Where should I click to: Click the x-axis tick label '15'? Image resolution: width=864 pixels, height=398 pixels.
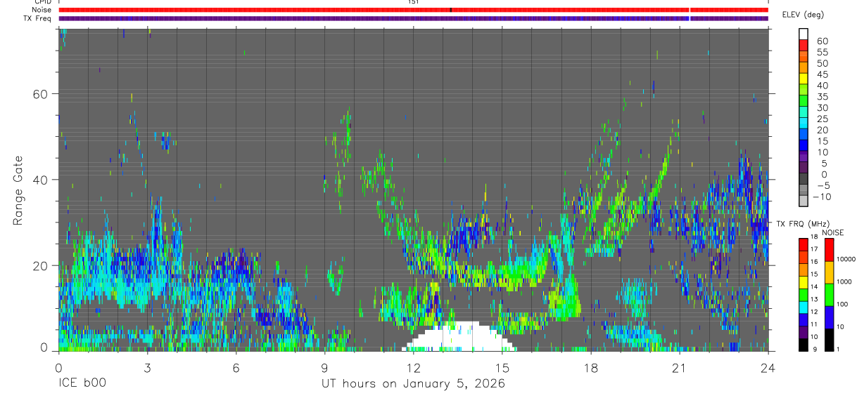(x=502, y=367)
